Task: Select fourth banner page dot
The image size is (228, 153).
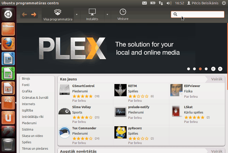Action: (206, 69)
